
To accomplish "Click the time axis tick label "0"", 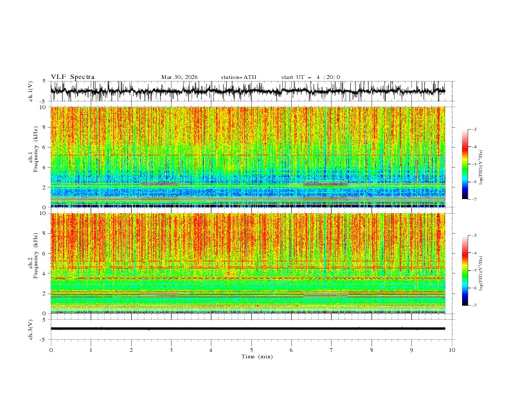I will click(51, 350).
